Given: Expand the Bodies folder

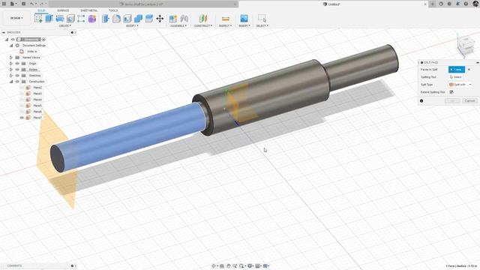Looking at the screenshot, I should tap(11, 70).
